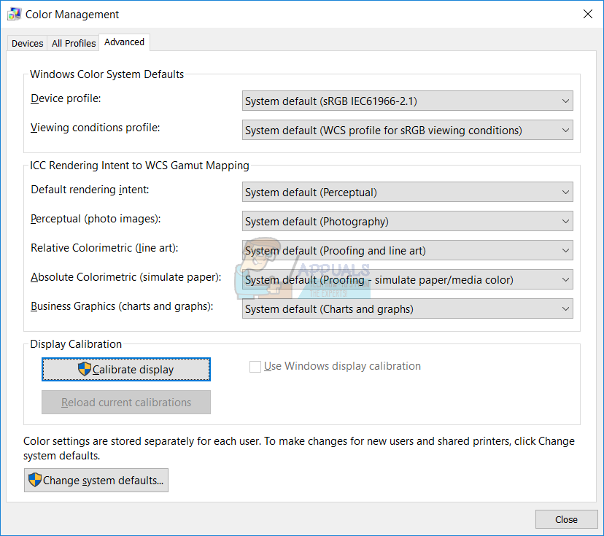Click the Color Management window title text
The width and height of the screenshot is (604, 536).
click(72, 15)
